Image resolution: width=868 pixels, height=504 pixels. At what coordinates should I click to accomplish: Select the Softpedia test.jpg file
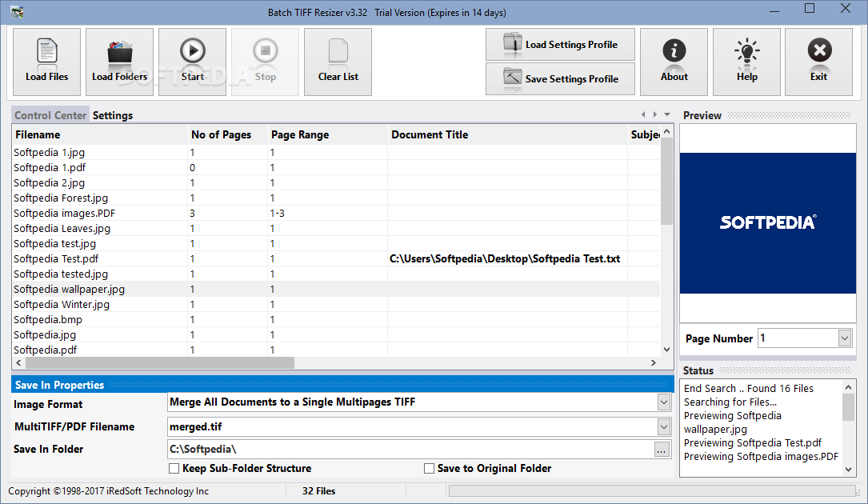pos(336,244)
